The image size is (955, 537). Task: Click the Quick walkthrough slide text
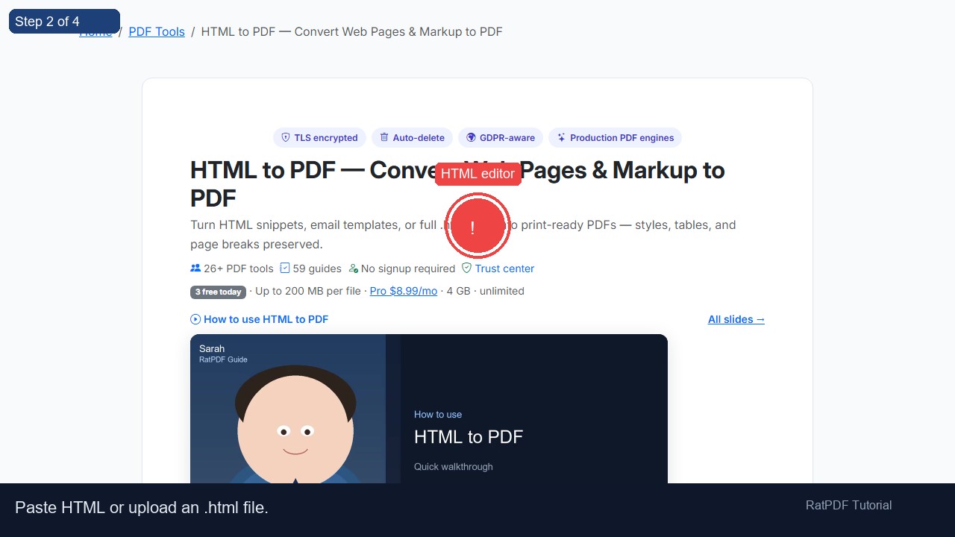tap(454, 467)
